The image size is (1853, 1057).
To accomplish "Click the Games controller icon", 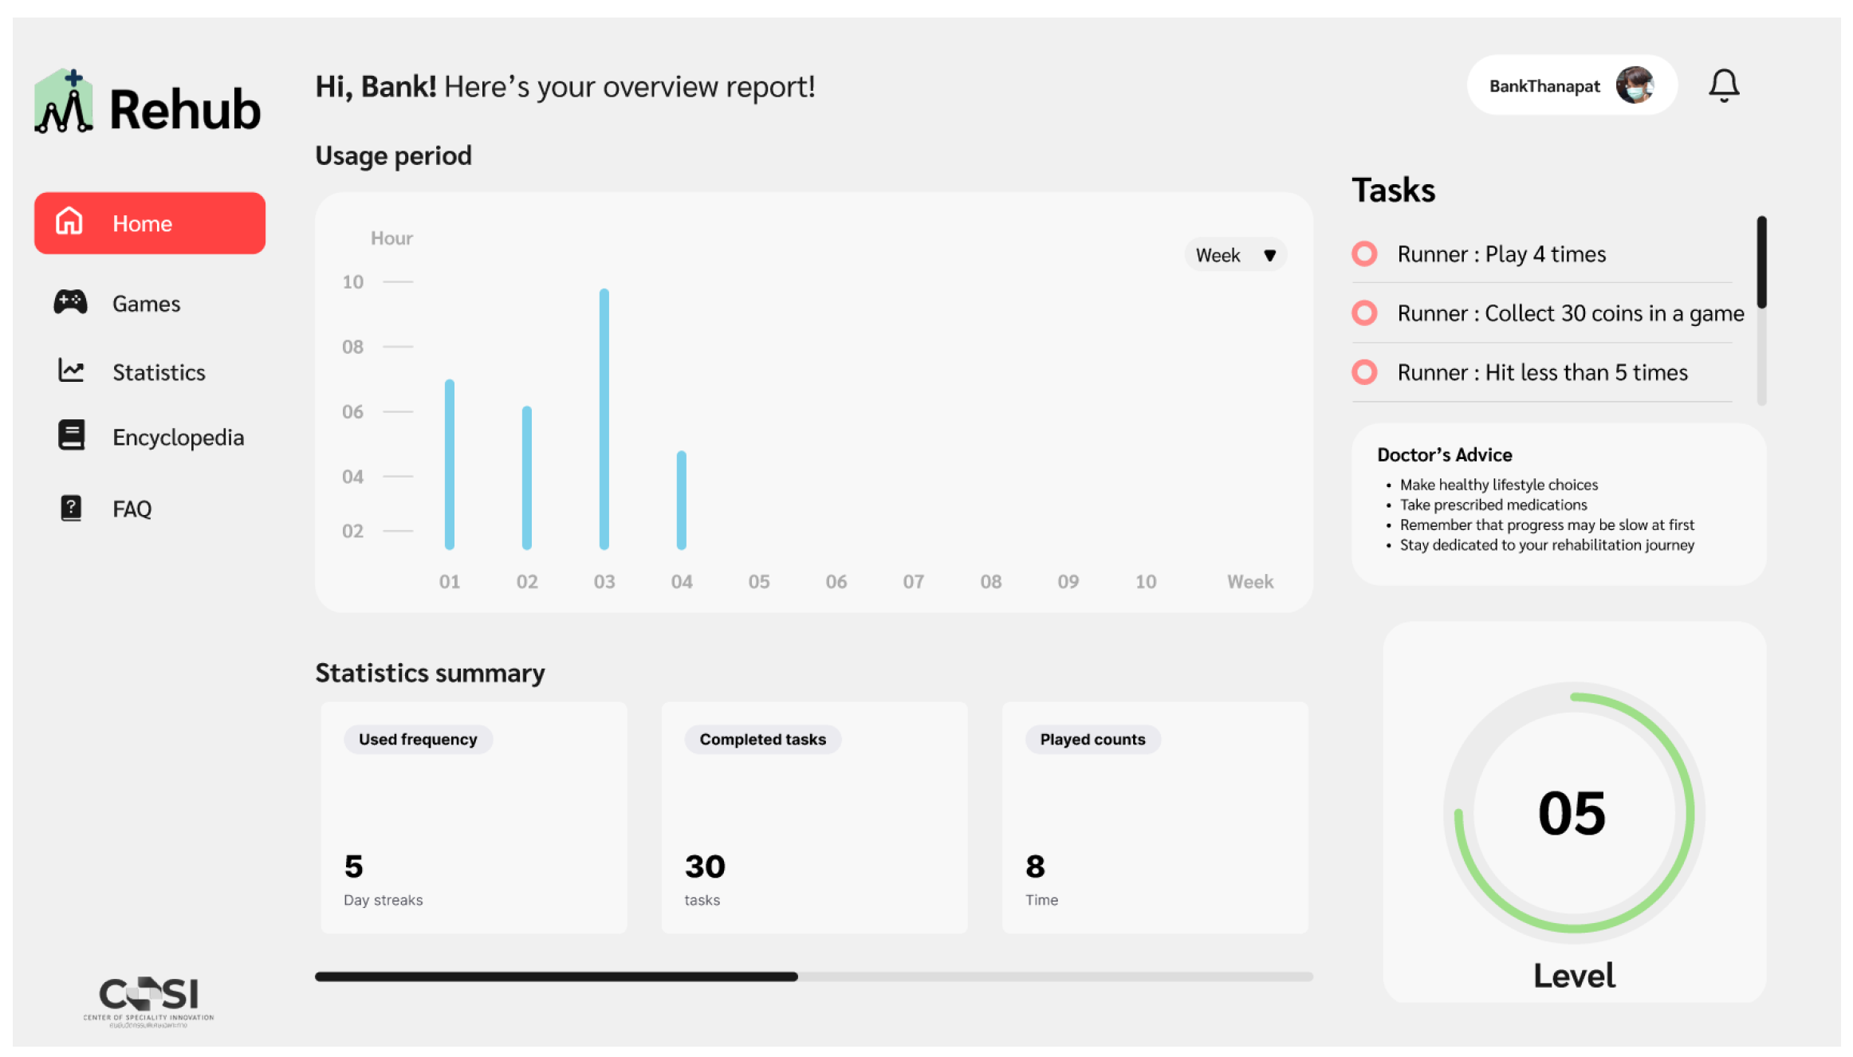I will click(70, 302).
